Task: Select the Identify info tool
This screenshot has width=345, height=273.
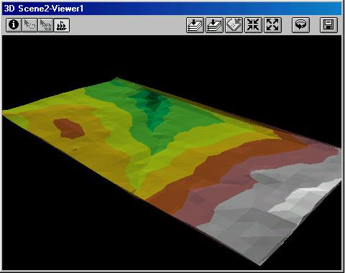Action: coord(14,25)
